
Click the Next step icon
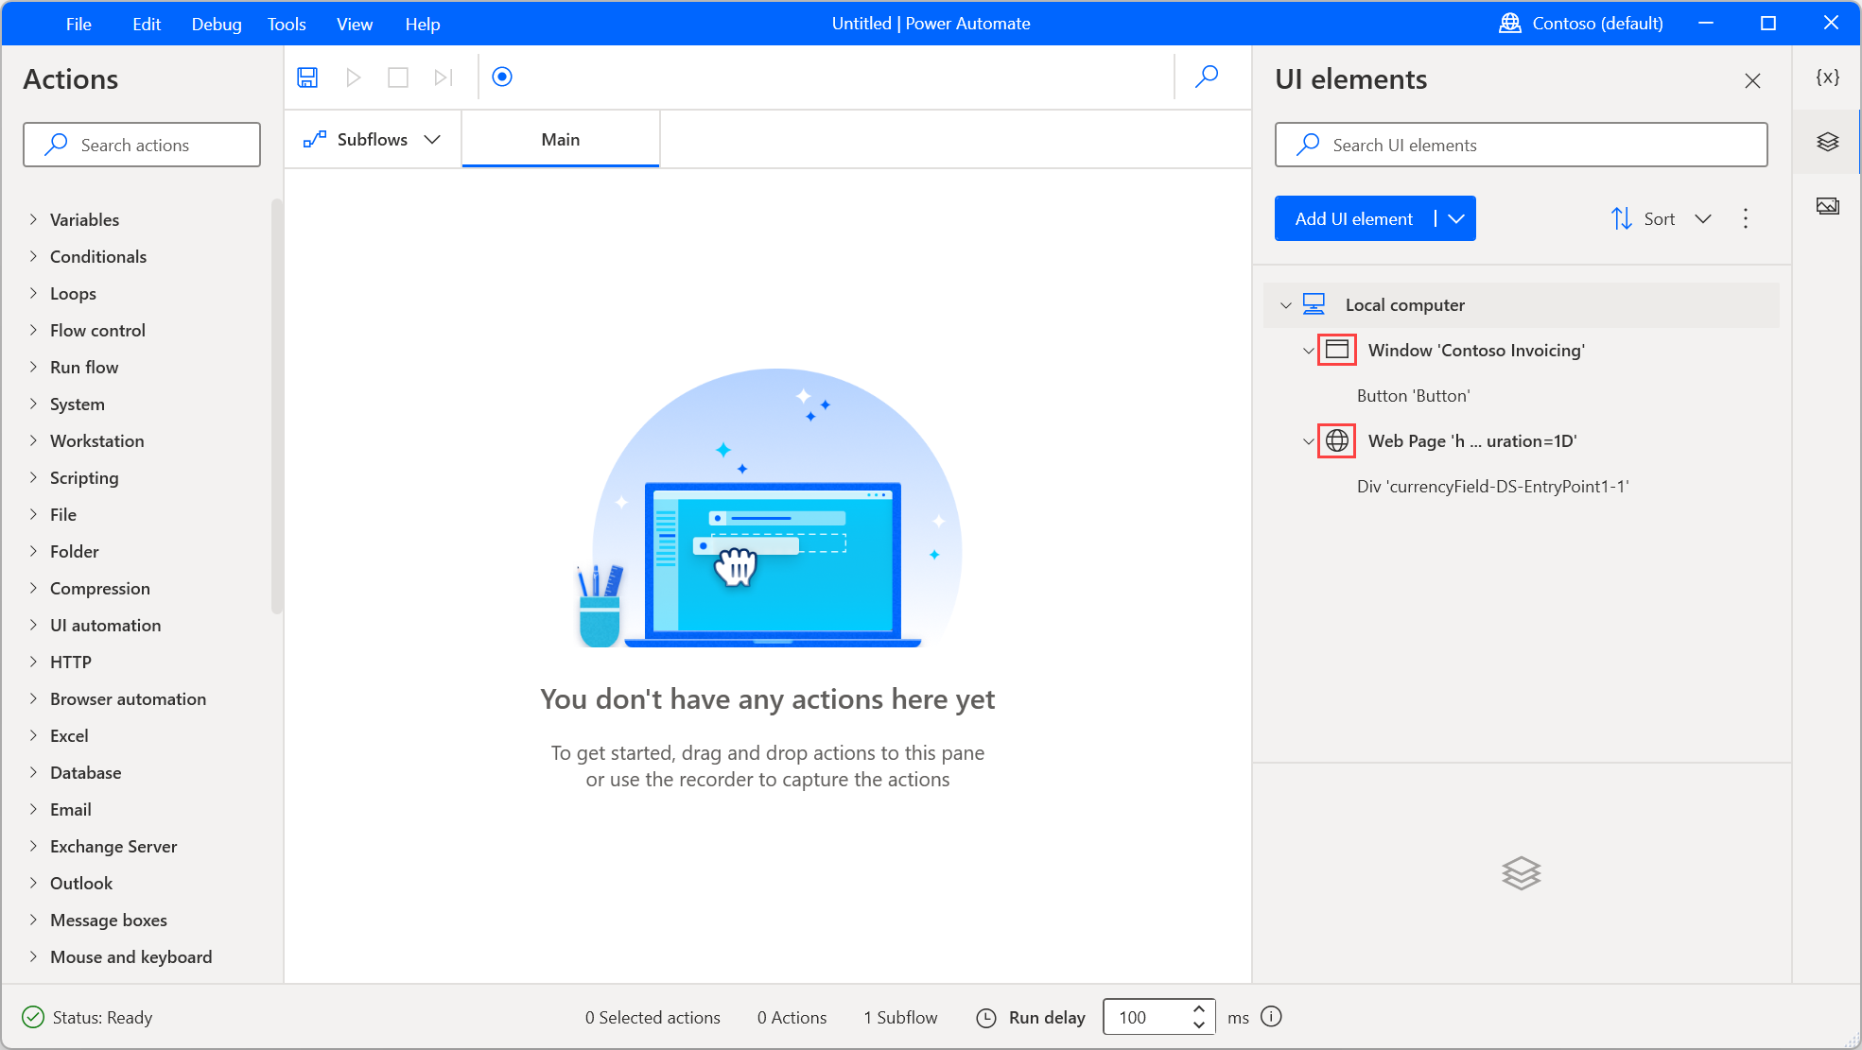click(x=442, y=77)
